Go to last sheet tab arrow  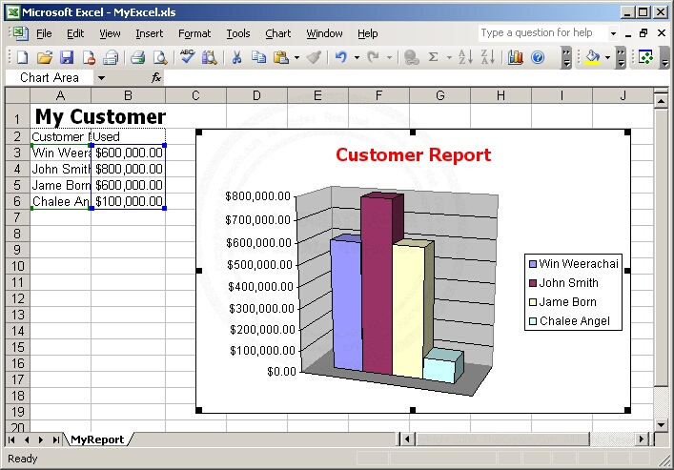point(56,439)
